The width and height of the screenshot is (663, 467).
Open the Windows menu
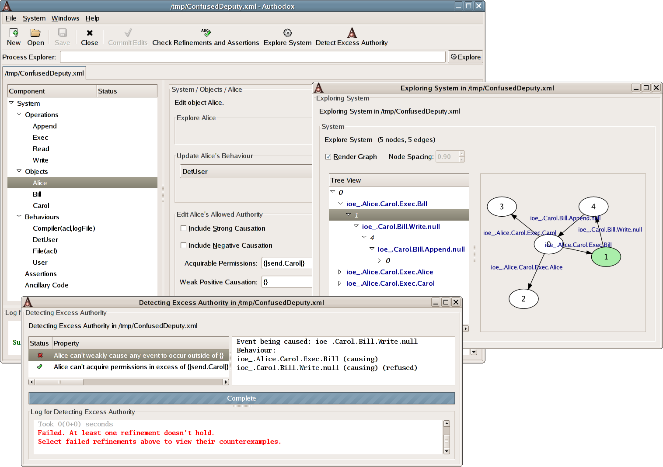pos(65,18)
